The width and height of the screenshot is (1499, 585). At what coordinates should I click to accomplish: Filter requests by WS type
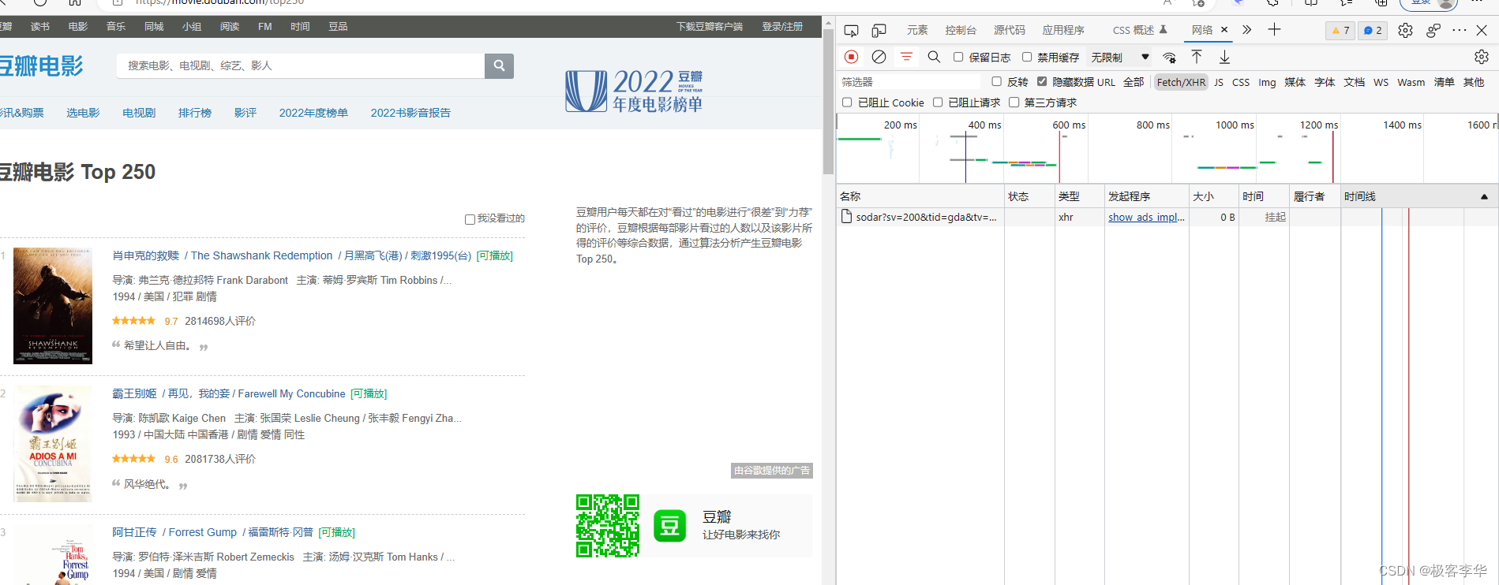click(x=1381, y=82)
